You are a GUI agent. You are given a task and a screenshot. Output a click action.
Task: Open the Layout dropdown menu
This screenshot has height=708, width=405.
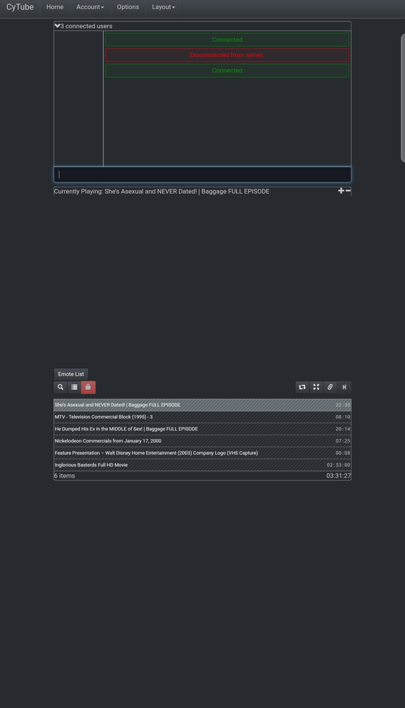163,7
